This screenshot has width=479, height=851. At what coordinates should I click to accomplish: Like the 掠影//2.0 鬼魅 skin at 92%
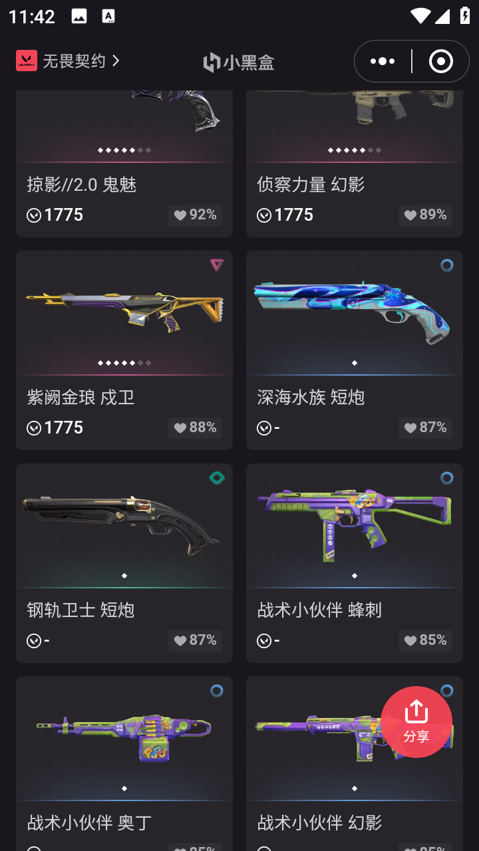[x=195, y=215]
